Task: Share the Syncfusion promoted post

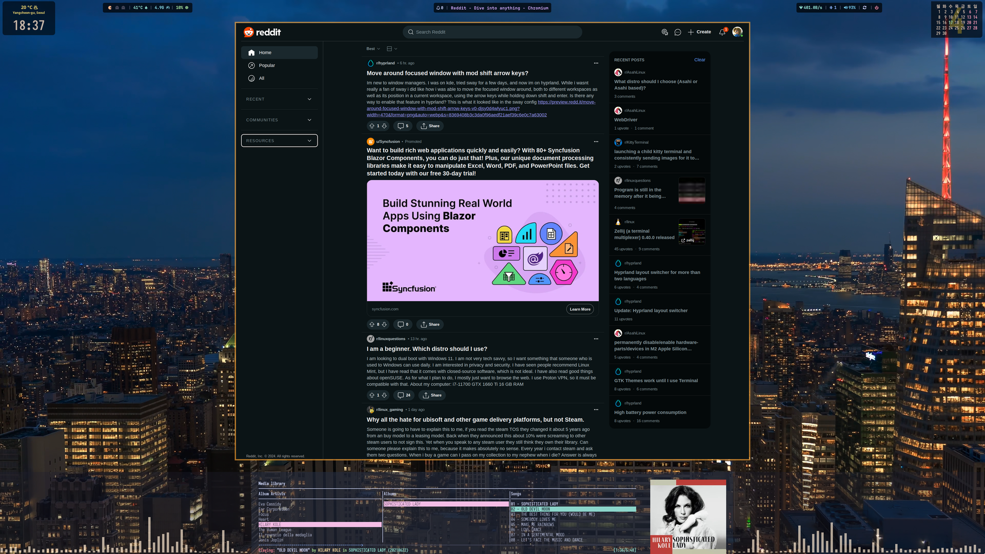Action: (430, 325)
